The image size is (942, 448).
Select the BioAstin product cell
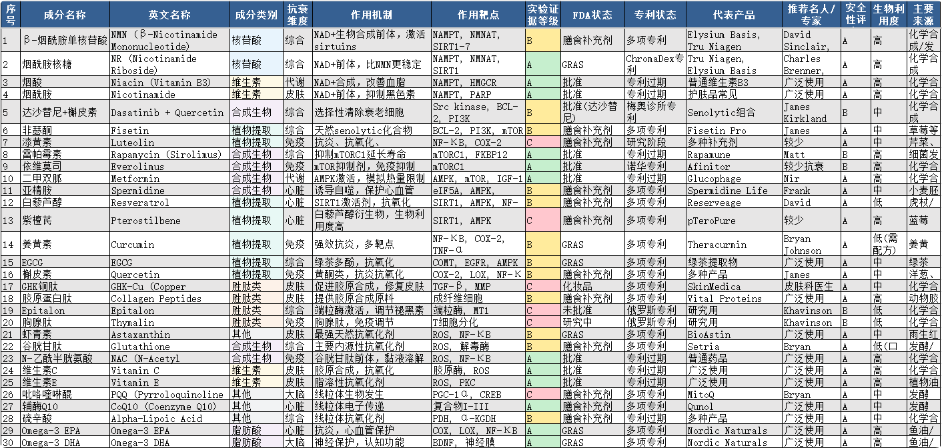[x=734, y=334]
